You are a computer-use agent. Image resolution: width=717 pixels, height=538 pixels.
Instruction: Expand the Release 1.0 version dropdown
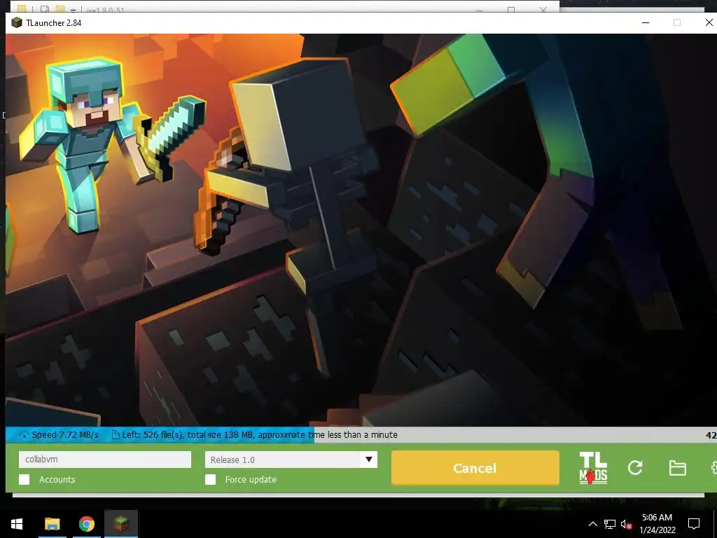pyautogui.click(x=291, y=460)
